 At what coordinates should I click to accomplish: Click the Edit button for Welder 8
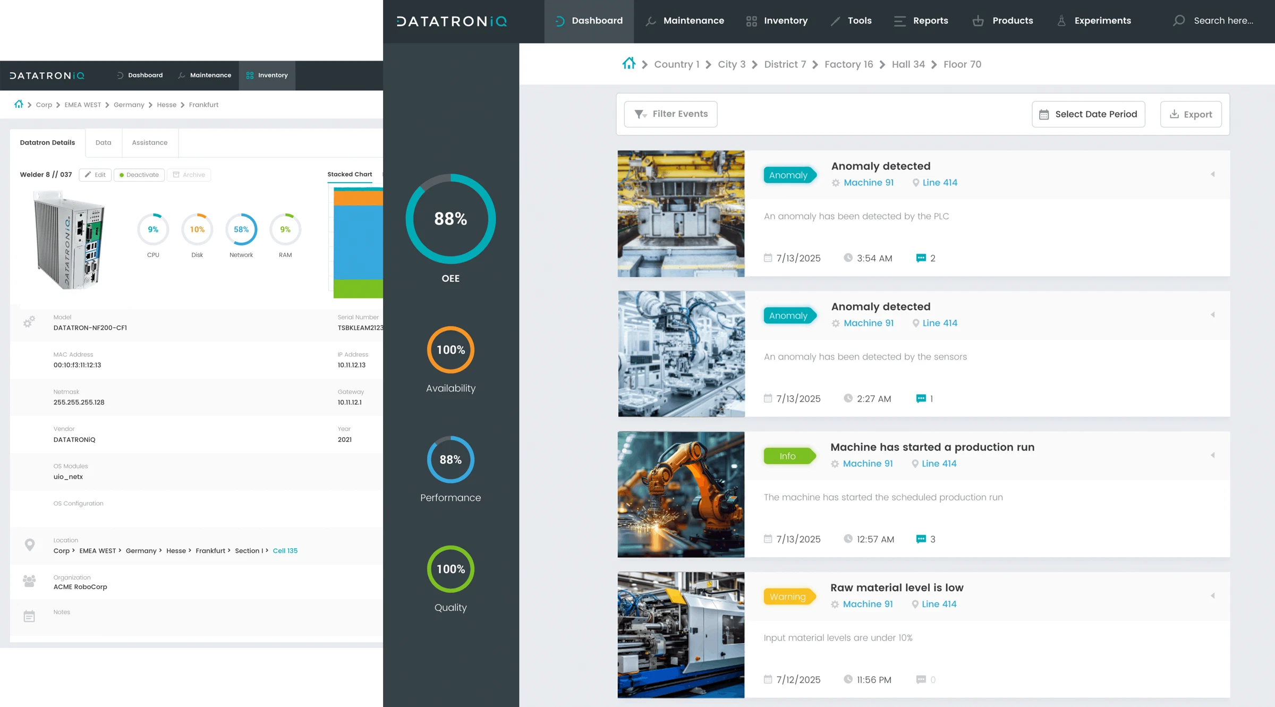(x=95, y=175)
